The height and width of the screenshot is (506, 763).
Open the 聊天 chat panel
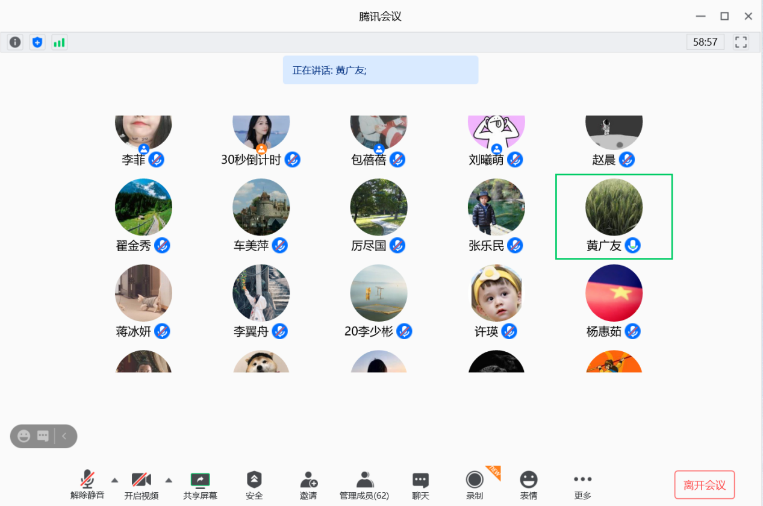[x=420, y=486]
